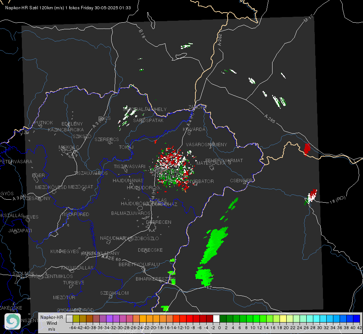Click the ZÁHONY label
This screenshot has width=363, height=334.
pyautogui.click(x=198, y=107)
